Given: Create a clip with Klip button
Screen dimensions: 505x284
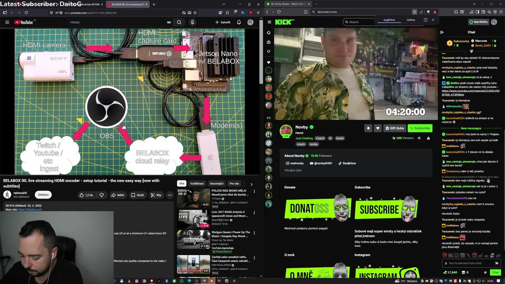Looking at the screenshot, I should point(156,195).
